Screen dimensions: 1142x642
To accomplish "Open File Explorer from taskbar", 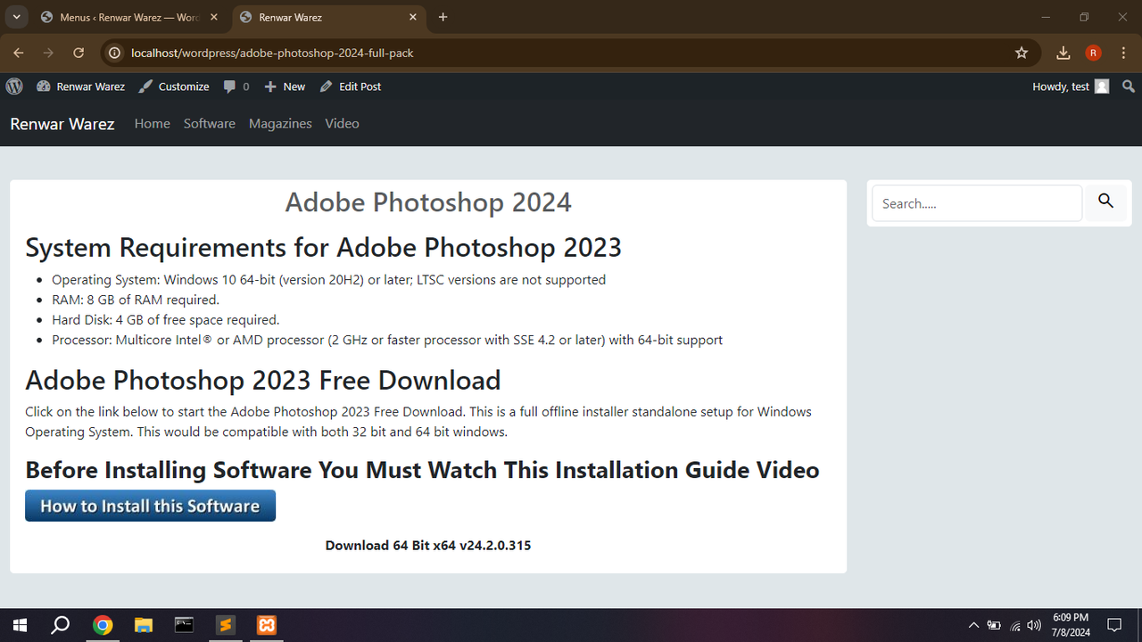I will click(x=143, y=625).
